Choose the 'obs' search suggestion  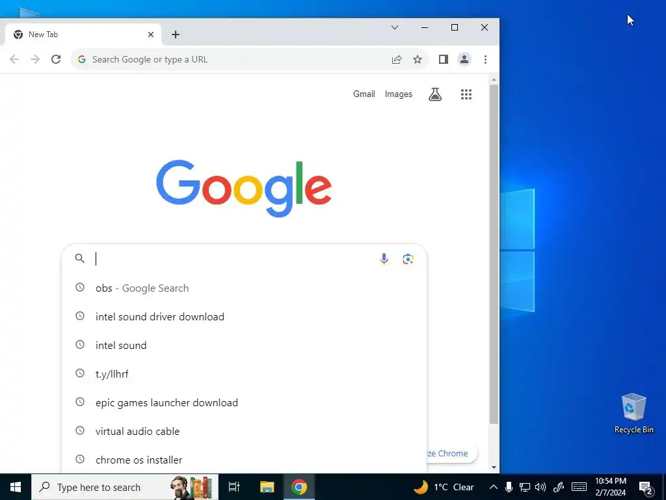tap(245, 288)
